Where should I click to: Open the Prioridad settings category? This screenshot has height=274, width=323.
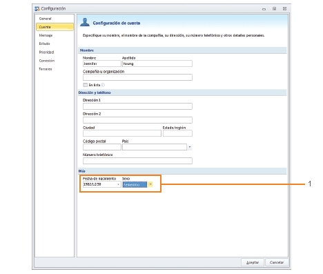[x=46, y=52]
